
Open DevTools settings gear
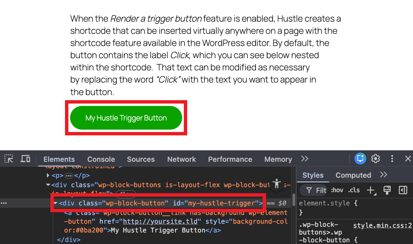point(375,159)
